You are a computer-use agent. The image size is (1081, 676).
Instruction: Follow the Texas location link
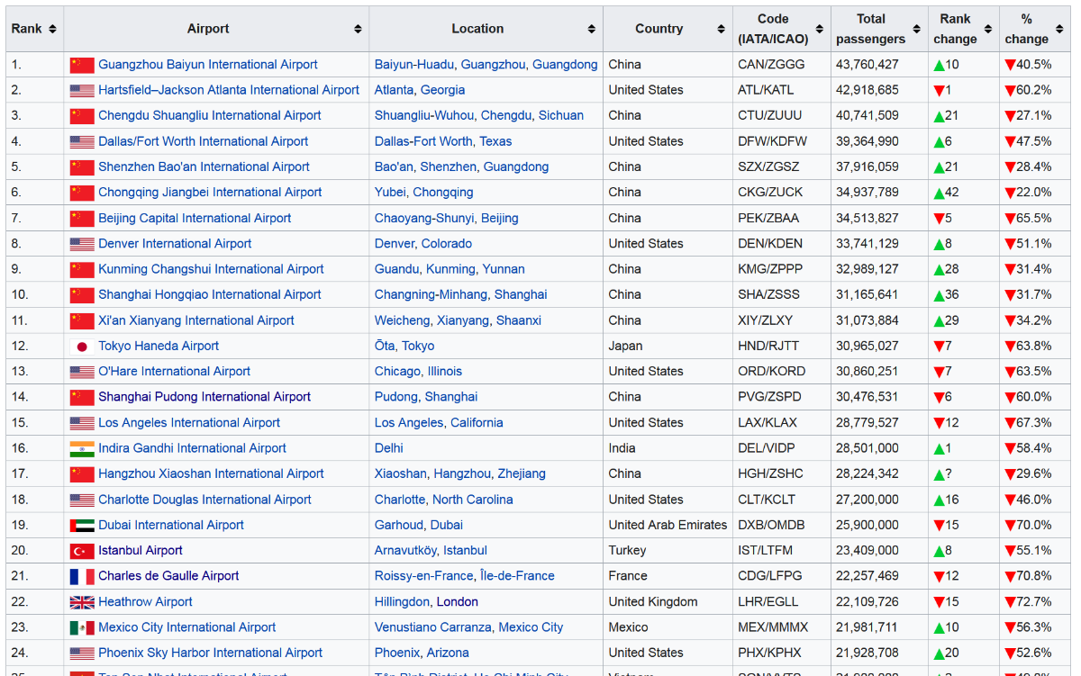tap(495, 141)
